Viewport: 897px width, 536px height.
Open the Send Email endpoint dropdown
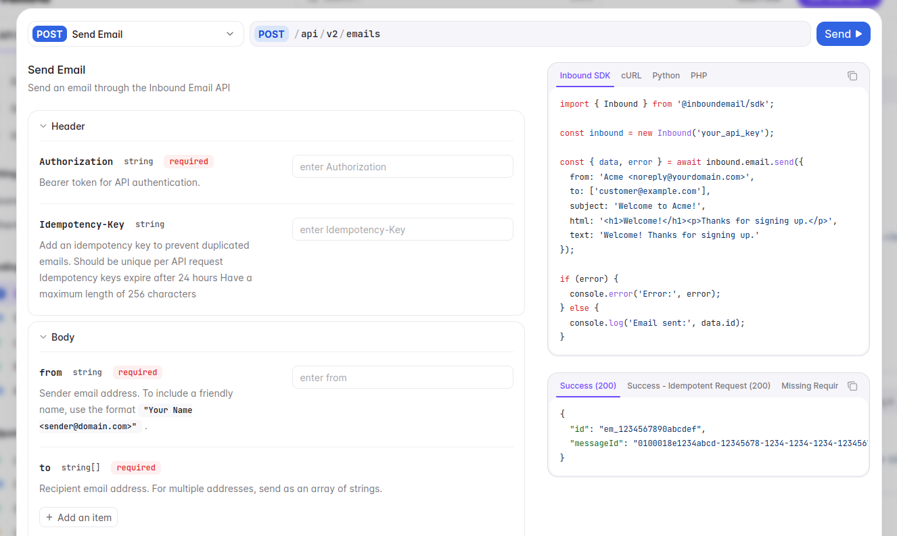click(x=136, y=34)
